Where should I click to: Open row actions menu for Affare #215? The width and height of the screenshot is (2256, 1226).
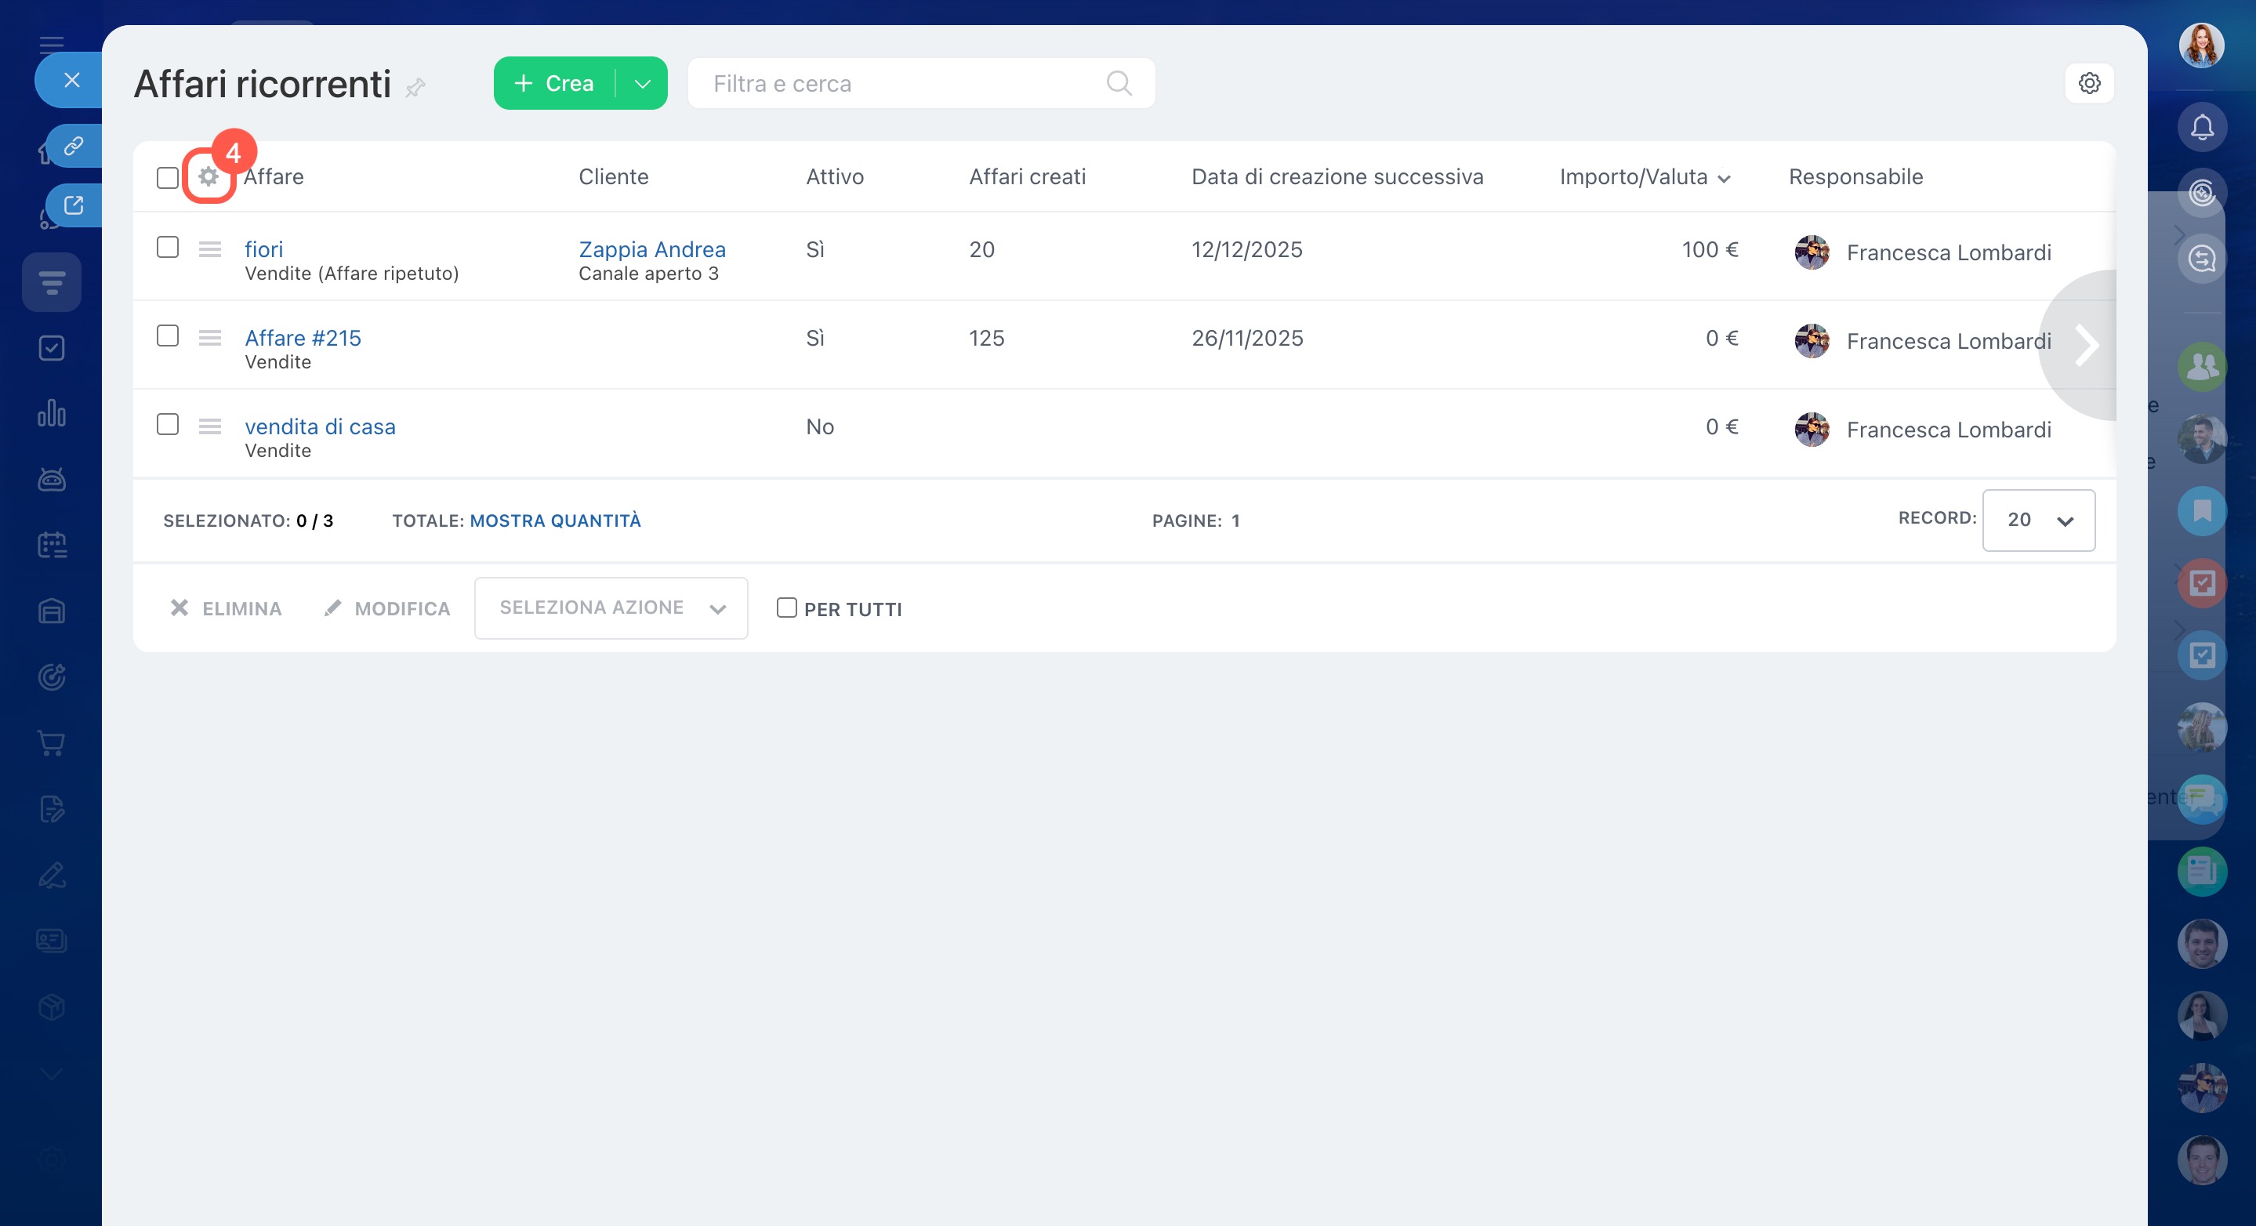209,338
